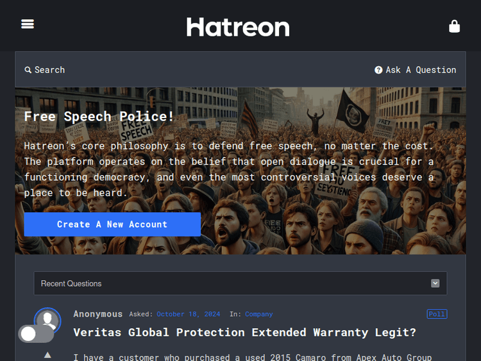The width and height of the screenshot is (481, 361).
Task: Click the October 18, 2024 date link
Action: coord(188,314)
